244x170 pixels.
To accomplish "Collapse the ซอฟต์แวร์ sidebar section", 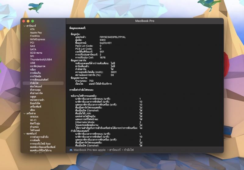I will [x=24, y=133].
